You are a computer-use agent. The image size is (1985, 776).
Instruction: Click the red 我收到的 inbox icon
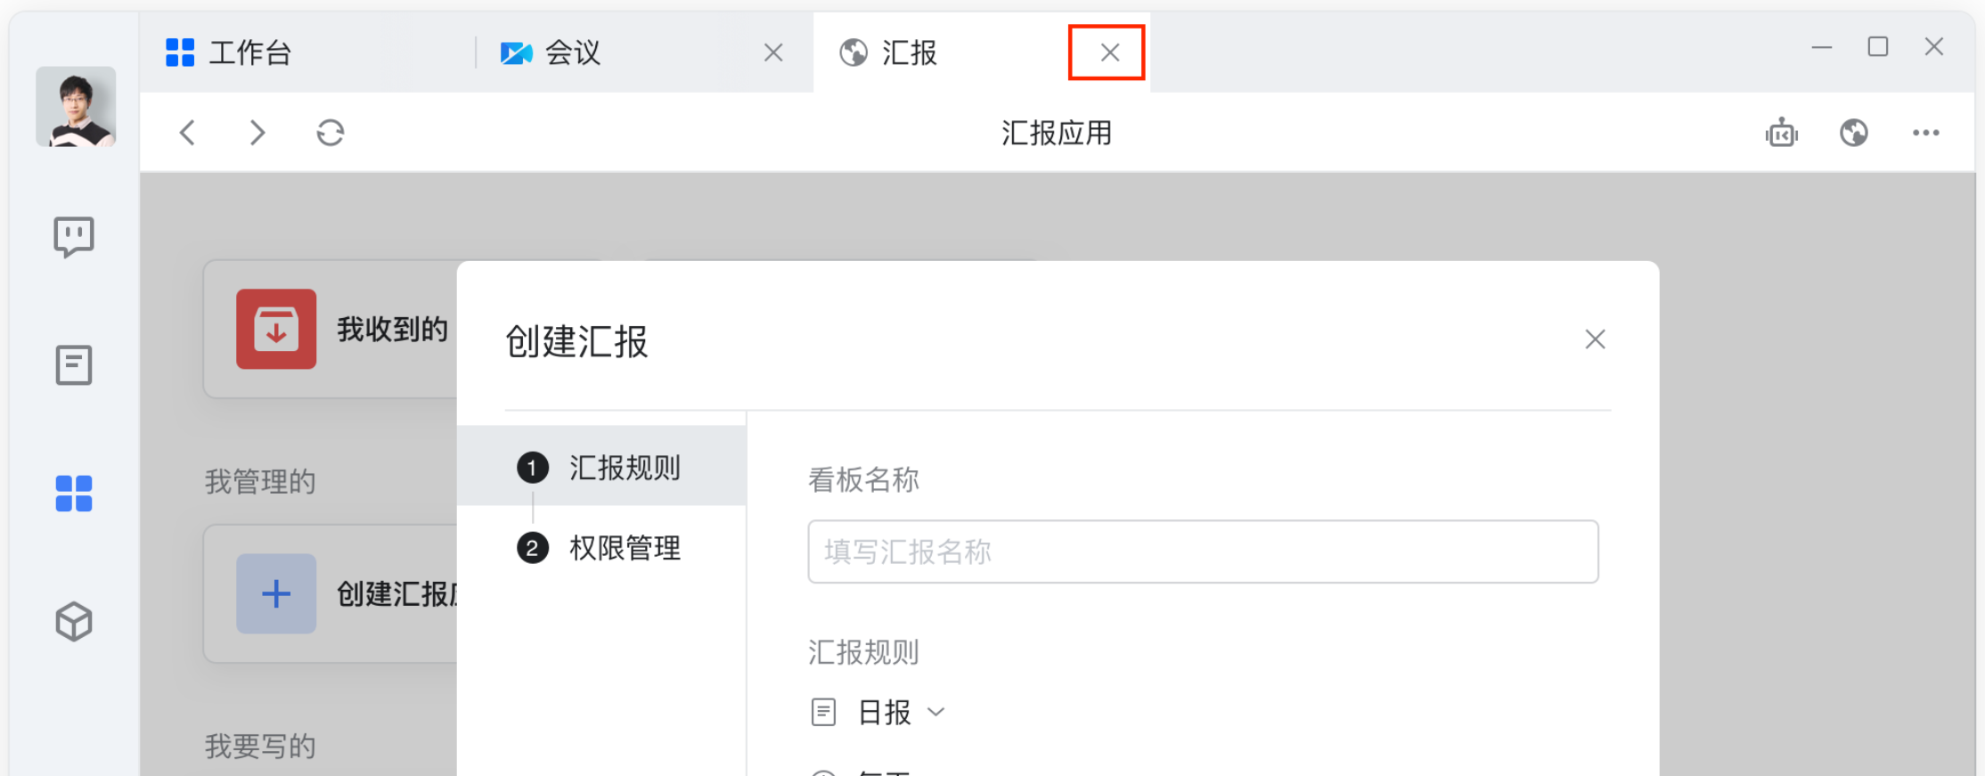pos(276,329)
